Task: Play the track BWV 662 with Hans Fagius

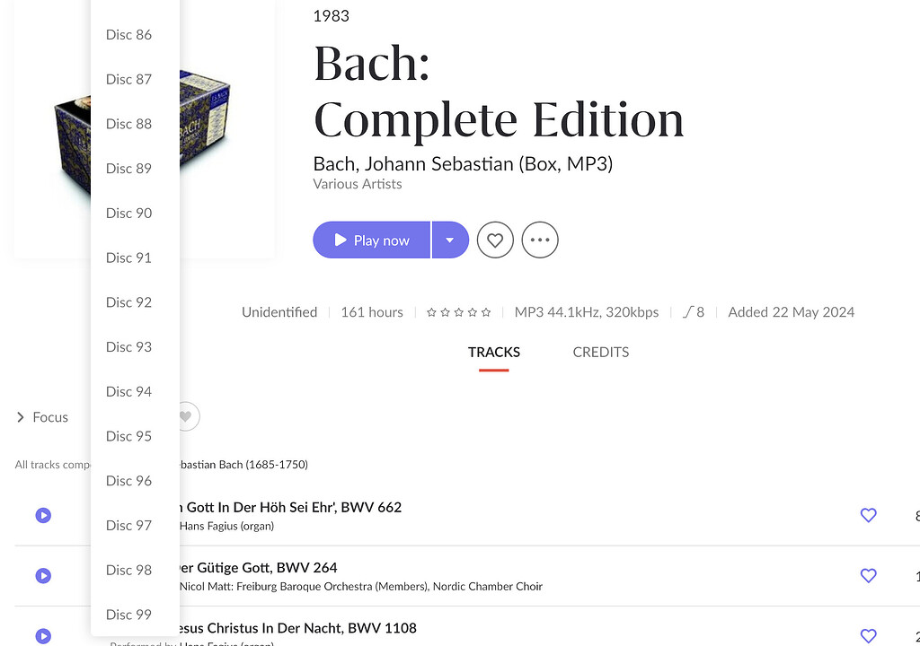Action: click(x=43, y=515)
